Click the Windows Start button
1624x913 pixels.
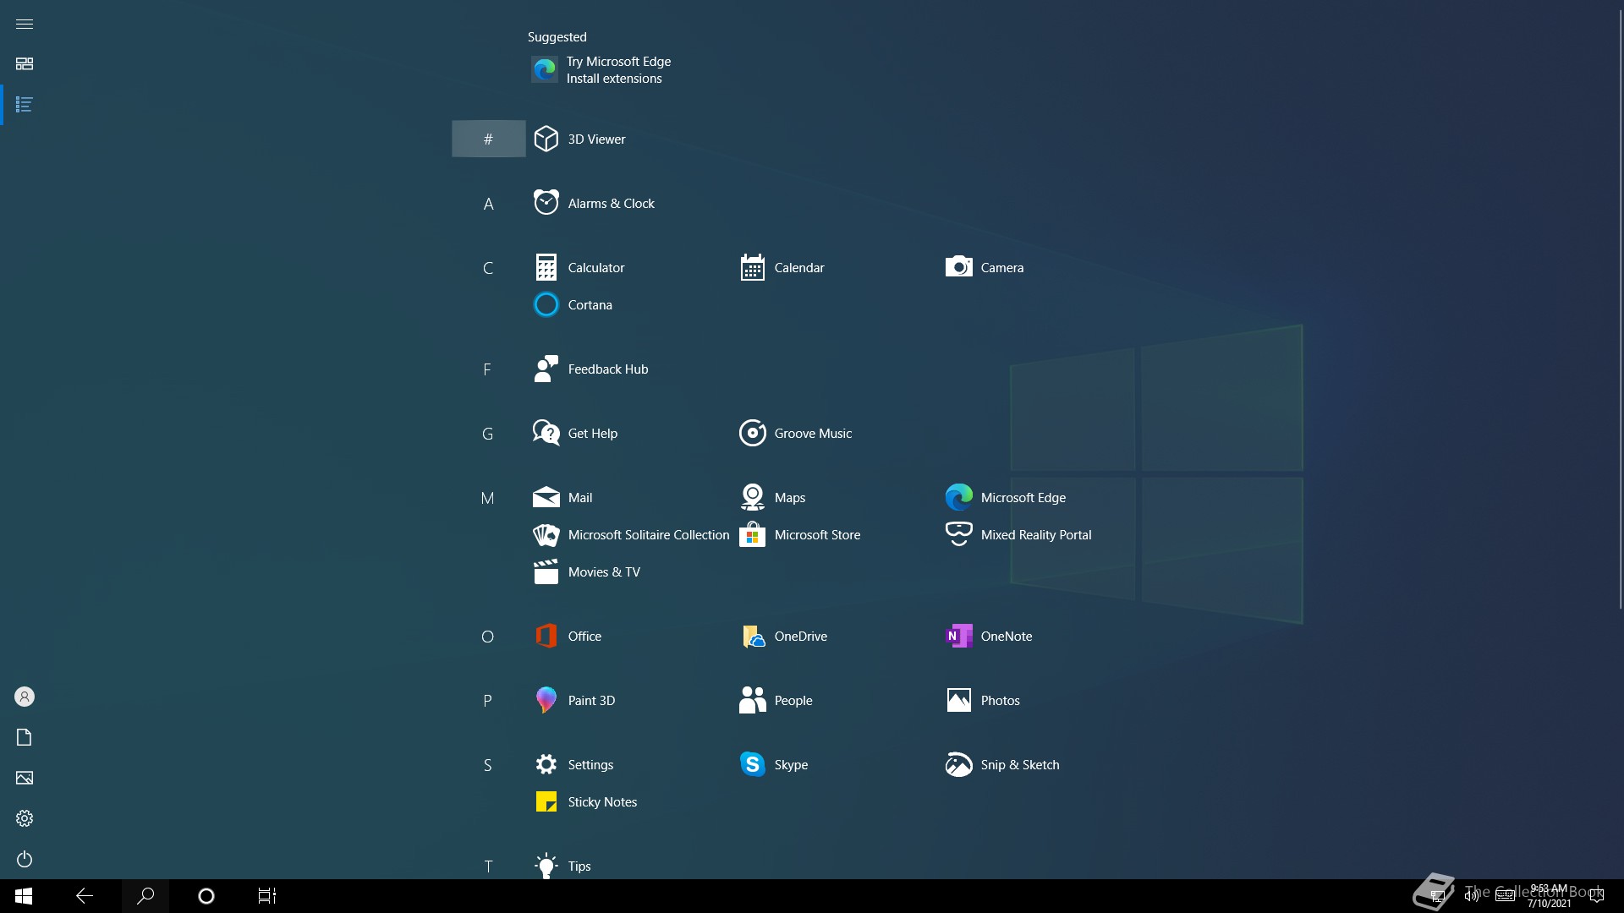point(24,896)
